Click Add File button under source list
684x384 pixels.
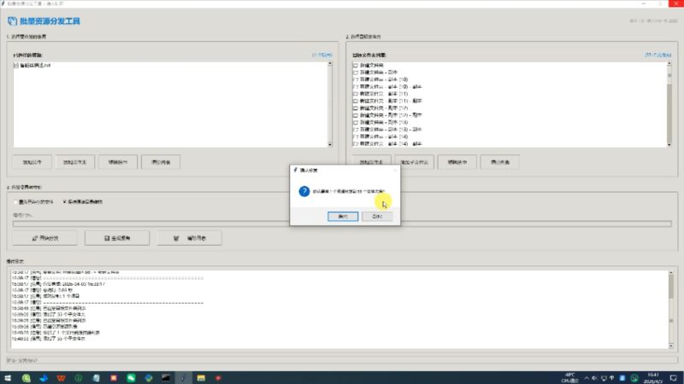click(32, 160)
